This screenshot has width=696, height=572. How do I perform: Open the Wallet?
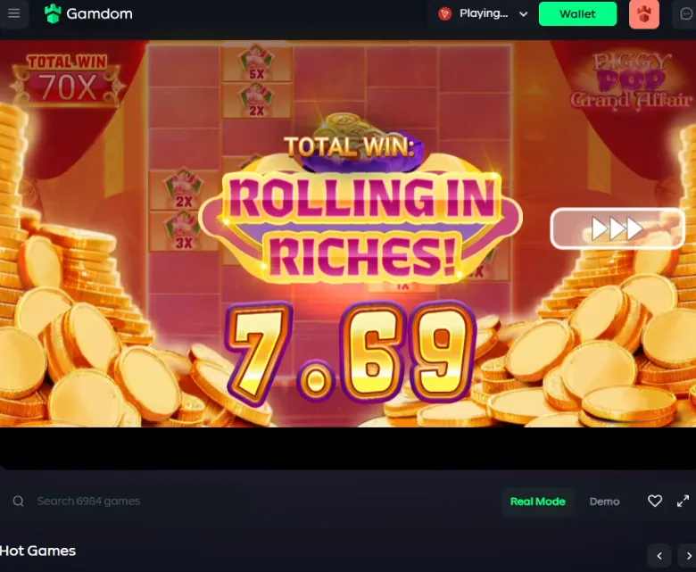coord(577,13)
